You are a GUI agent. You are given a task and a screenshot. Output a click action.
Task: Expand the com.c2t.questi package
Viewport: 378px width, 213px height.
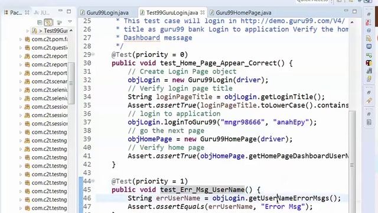(21, 48)
